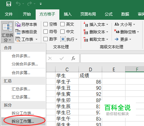Select 汇总多表... menu item
The height and width of the screenshot is (126, 144).
[x=23, y=89]
